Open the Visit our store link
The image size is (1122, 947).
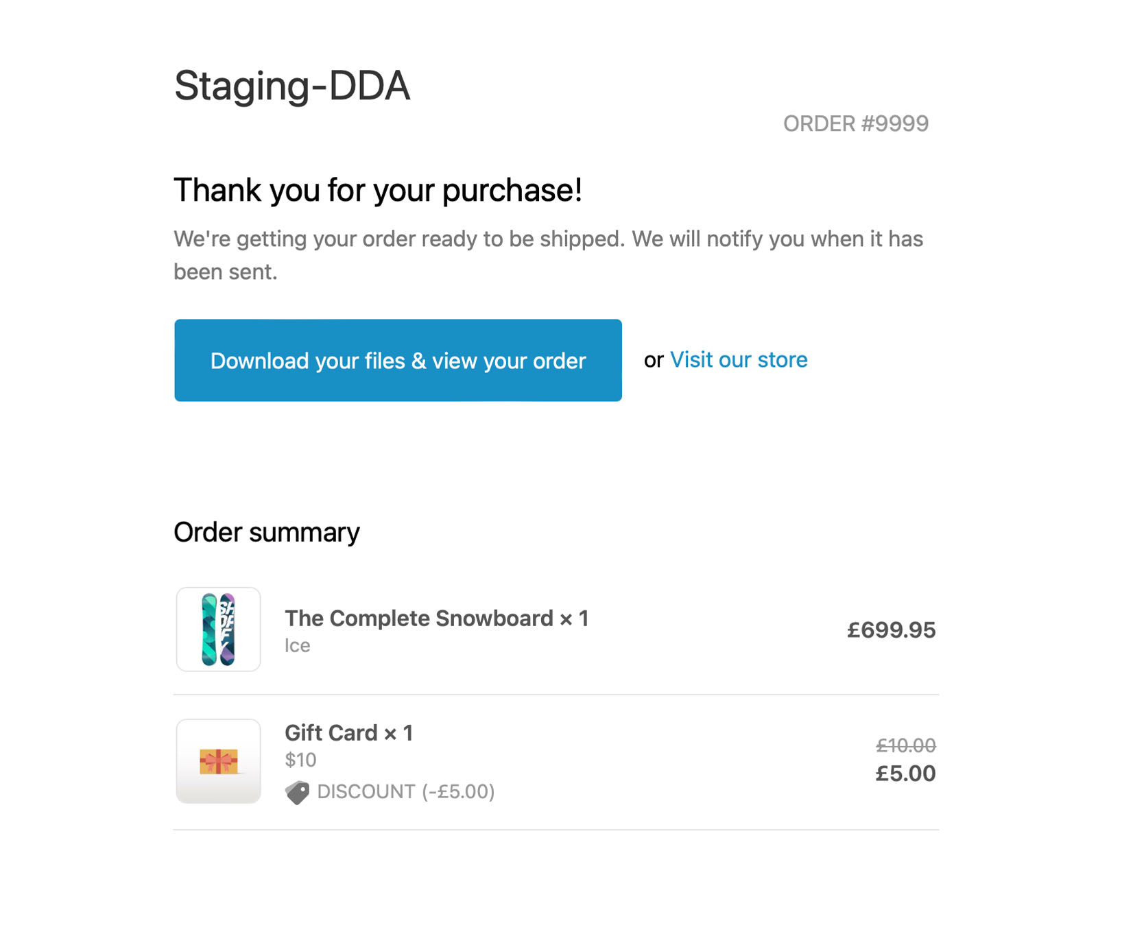738,360
